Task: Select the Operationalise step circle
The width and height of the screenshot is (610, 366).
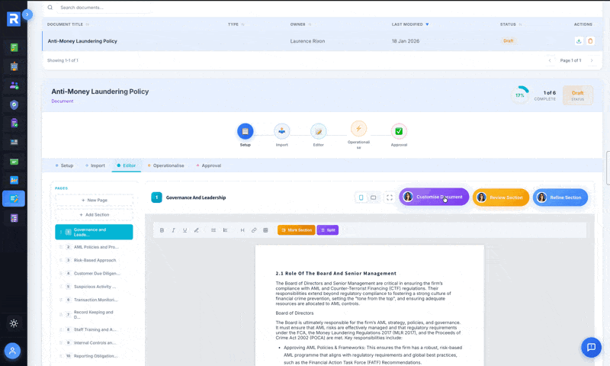Action: point(358,129)
